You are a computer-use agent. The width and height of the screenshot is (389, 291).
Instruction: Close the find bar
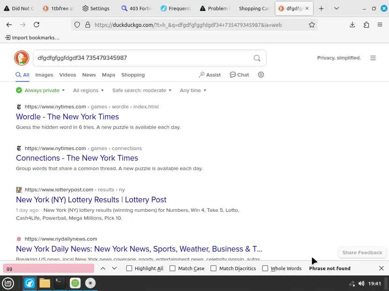point(381,268)
